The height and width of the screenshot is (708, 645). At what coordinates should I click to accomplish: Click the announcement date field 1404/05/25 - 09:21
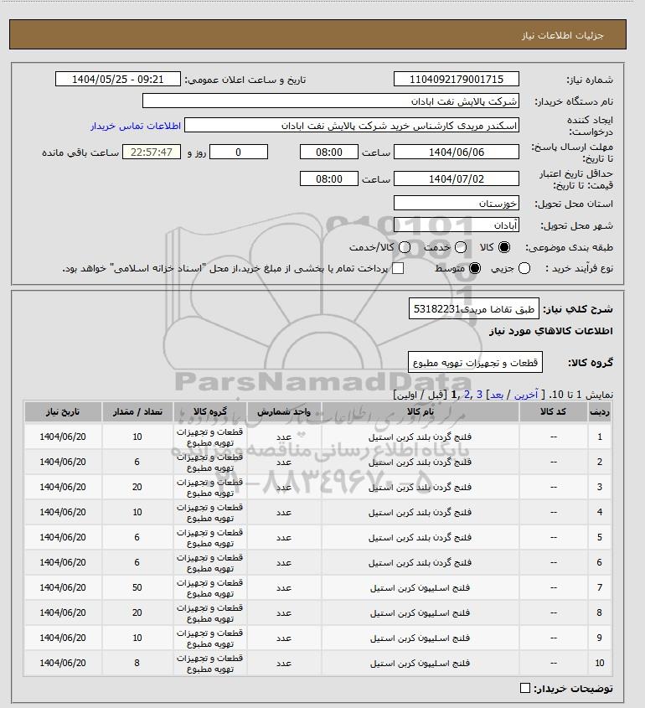(118, 79)
